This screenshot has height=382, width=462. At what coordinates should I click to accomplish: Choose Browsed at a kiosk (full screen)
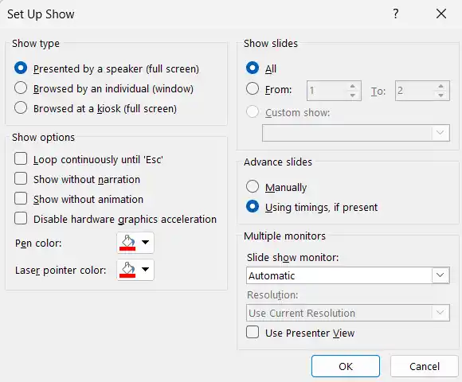(21, 108)
